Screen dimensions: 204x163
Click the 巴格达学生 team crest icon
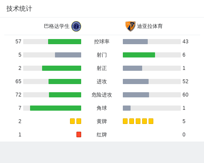(76, 26)
